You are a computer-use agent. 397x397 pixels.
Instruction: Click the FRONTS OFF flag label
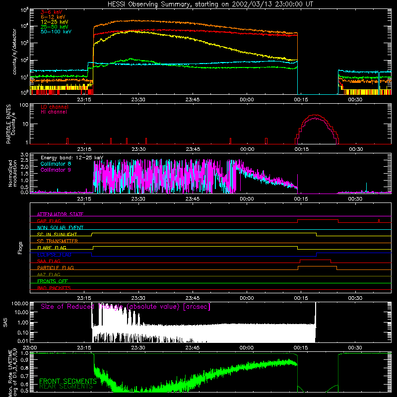point(53,281)
